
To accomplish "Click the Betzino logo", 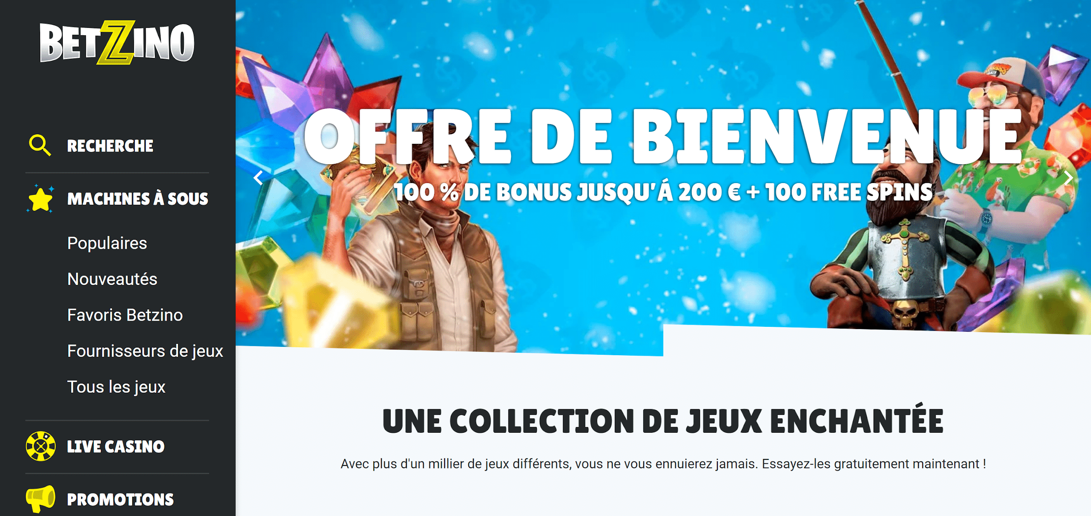I will (x=117, y=42).
